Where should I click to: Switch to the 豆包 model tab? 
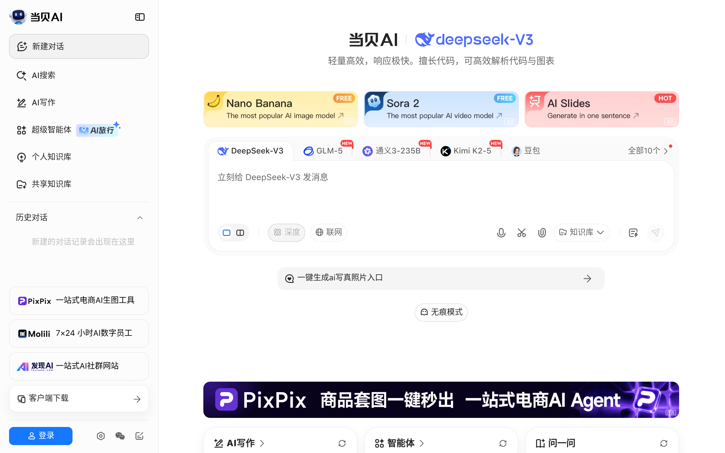pos(526,151)
